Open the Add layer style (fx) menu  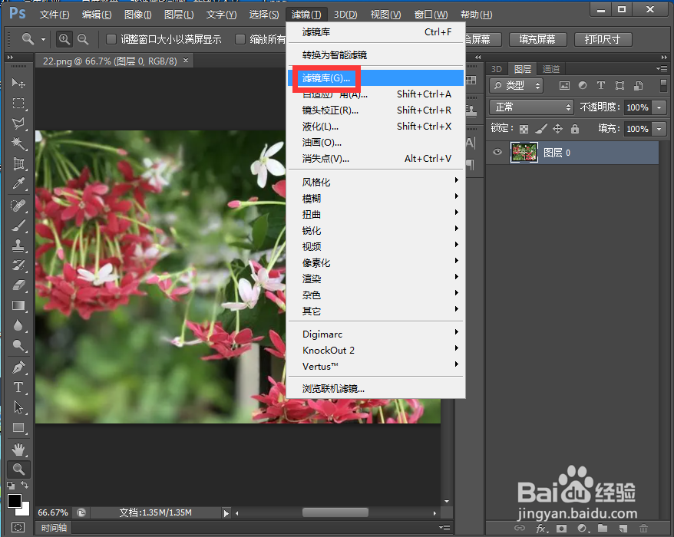pyautogui.click(x=540, y=527)
